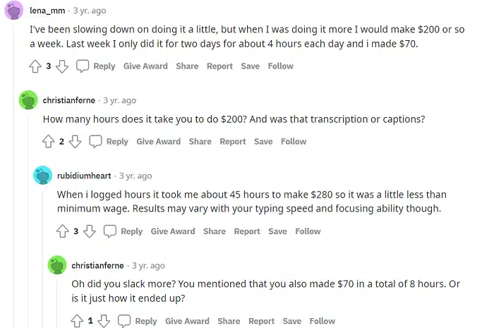Give Award to rubidiumheart's comment
The height and width of the screenshot is (328, 494).
tap(173, 231)
